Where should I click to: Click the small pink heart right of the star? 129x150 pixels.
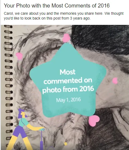pos(115,81)
